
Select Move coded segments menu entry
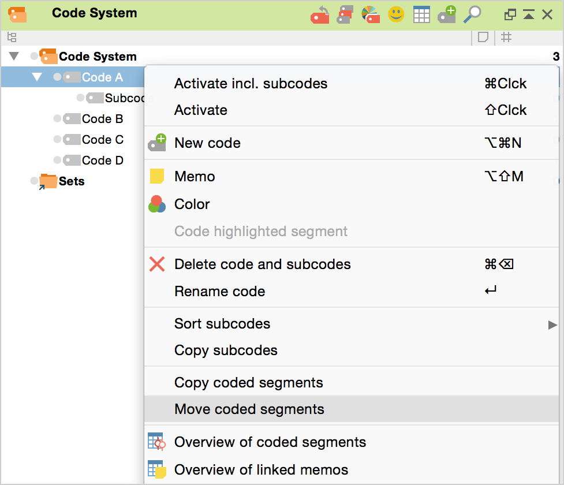[x=249, y=409]
